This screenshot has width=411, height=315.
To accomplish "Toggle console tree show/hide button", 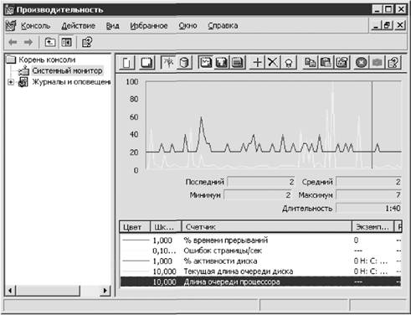I will click(x=66, y=43).
